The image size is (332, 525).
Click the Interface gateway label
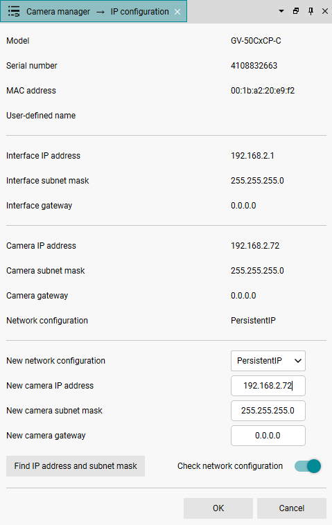point(40,206)
